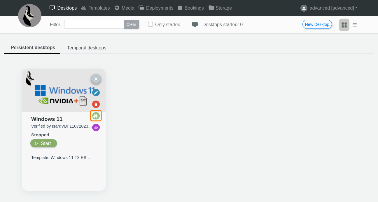
Task: Go to the Deployments page
Action: pos(156,8)
